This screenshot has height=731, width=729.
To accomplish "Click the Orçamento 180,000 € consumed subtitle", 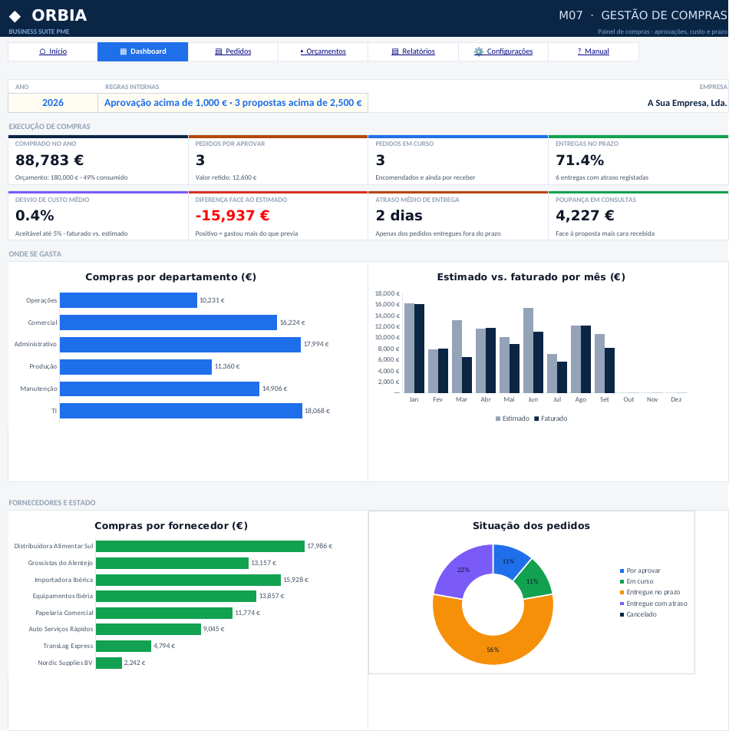I will tap(71, 177).
